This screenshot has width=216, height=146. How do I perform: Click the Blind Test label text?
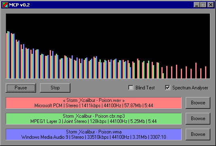click(x=145, y=88)
